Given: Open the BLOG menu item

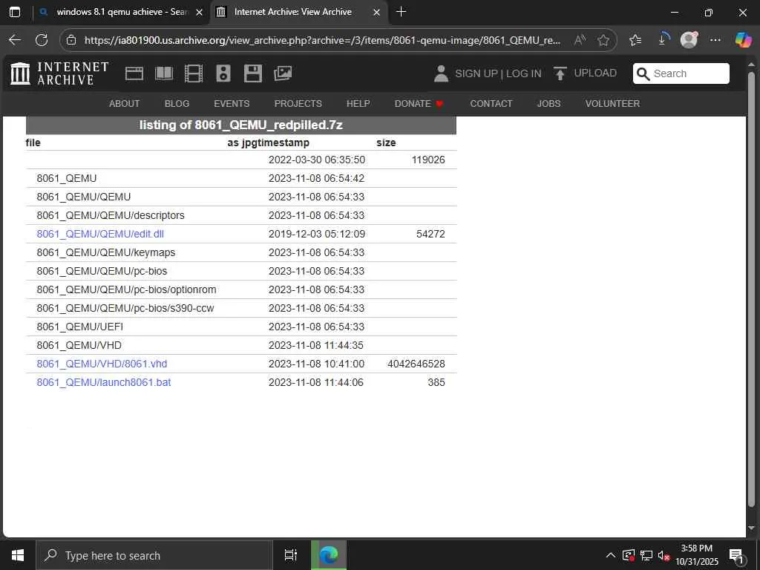Looking at the screenshot, I should coord(177,103).
